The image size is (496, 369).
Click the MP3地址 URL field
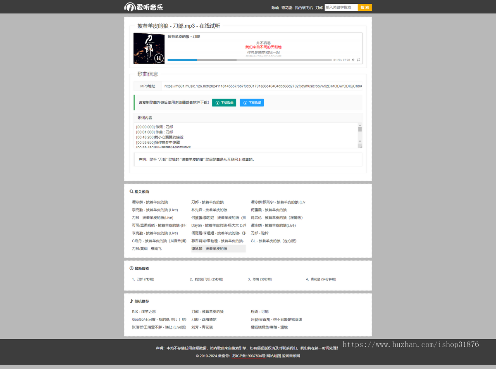point(262,86)
